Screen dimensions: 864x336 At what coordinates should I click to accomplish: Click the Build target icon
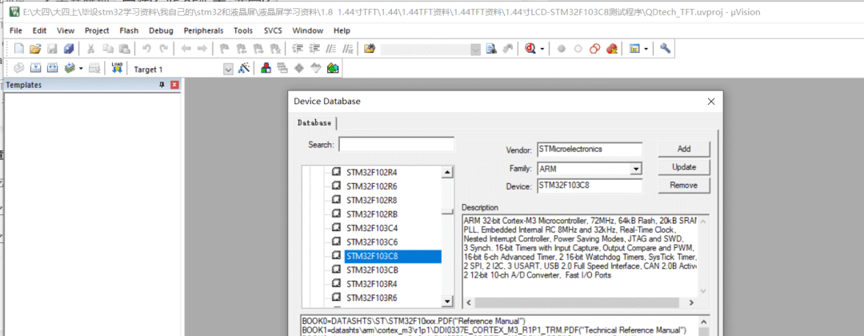coord(35,69)
